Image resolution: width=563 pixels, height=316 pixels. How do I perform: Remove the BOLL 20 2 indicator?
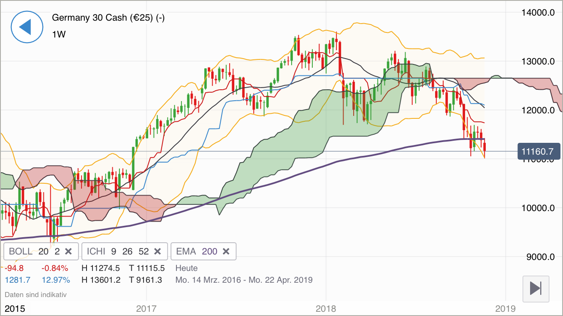tap(68, 251)
